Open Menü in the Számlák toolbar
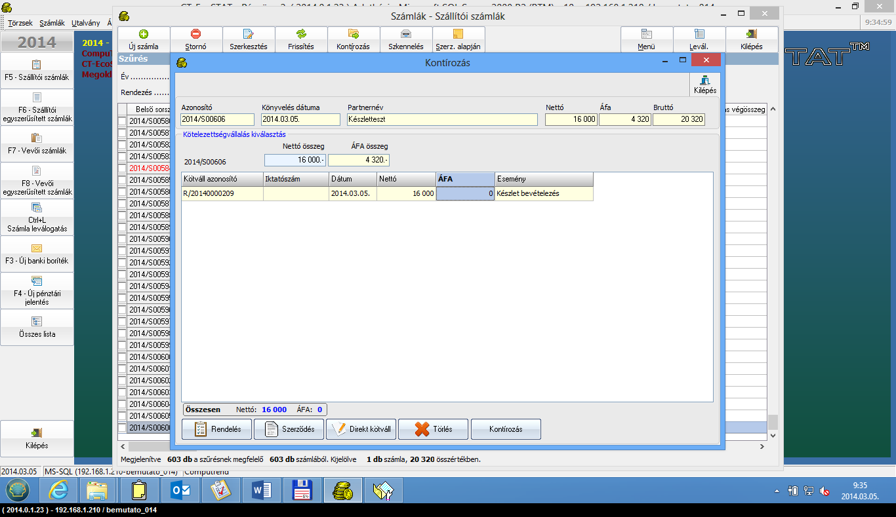 [647, 39]
